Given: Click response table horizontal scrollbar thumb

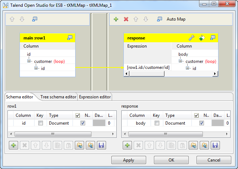Looking at the screenshot, I should coord(146,74).
